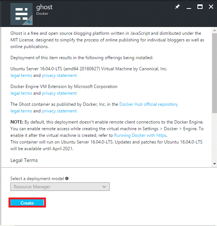Screen dimensions: 217x226
Task: Click the Create button
Action: pyautogui.click(x=27, y=203)
